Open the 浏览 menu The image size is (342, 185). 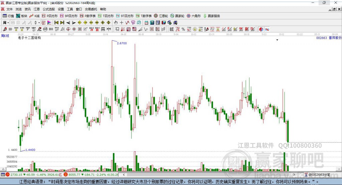tap(19, 9)
